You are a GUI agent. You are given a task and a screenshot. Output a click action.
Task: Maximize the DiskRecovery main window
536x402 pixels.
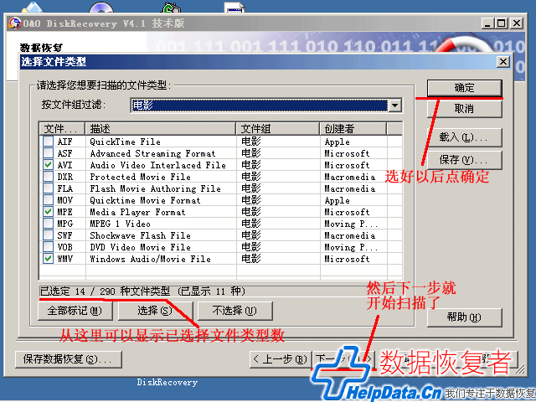501,23
